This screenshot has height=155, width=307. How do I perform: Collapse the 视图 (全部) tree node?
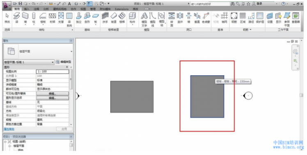[x=5, y=142]
